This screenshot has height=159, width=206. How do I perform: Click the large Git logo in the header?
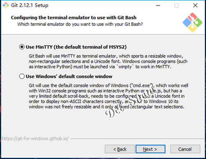point(192,22)
